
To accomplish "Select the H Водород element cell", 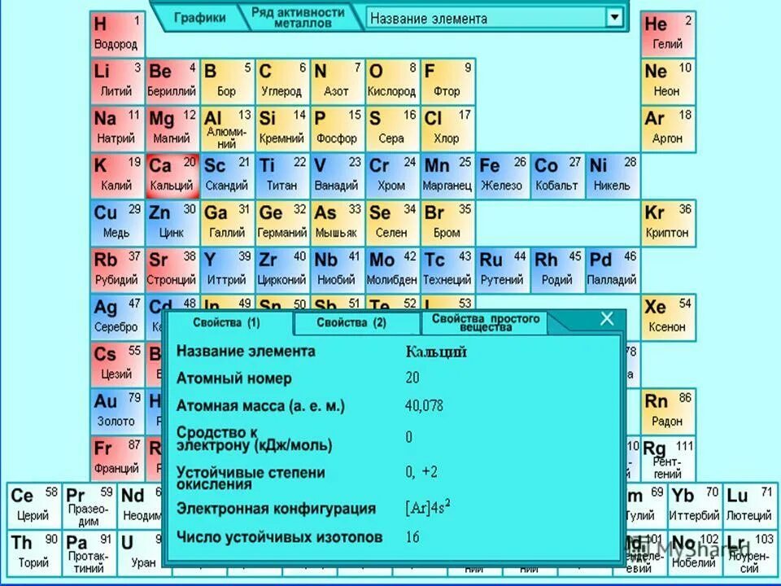I will pos(117,34).
